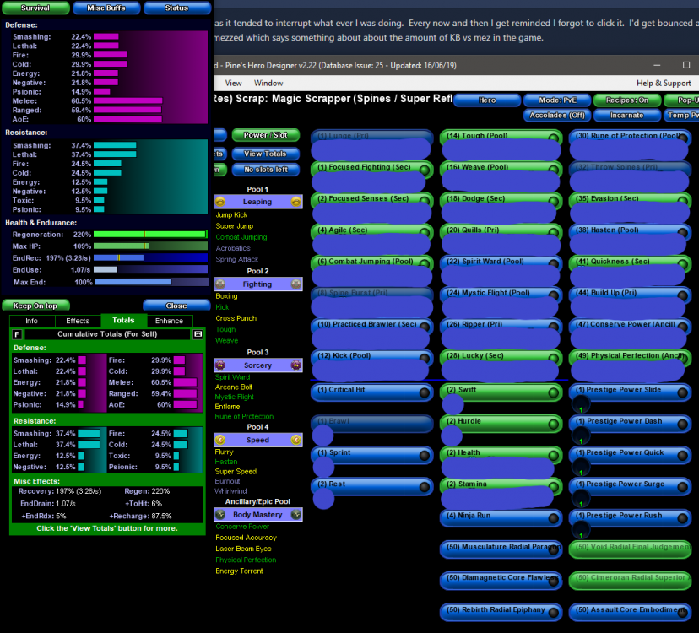
Task: Click the F font toggle icon in Totals
Action: pos(17,334)
